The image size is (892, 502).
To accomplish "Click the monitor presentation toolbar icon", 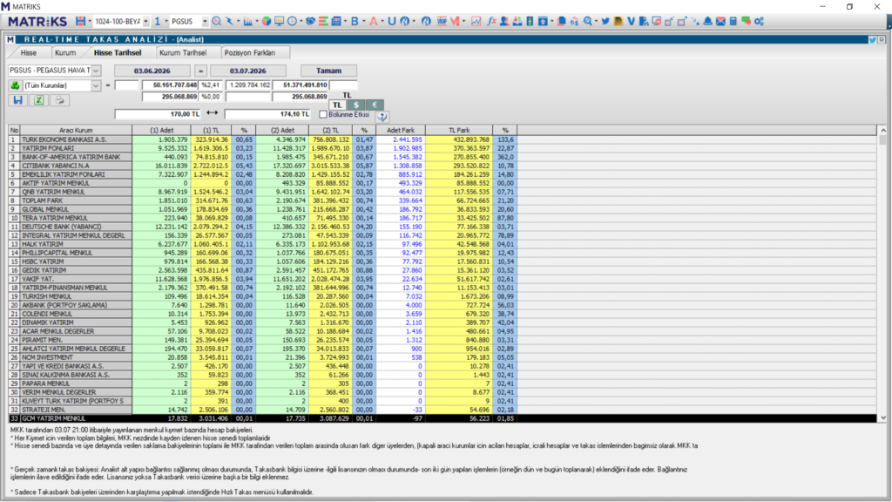I will [279, 21].
